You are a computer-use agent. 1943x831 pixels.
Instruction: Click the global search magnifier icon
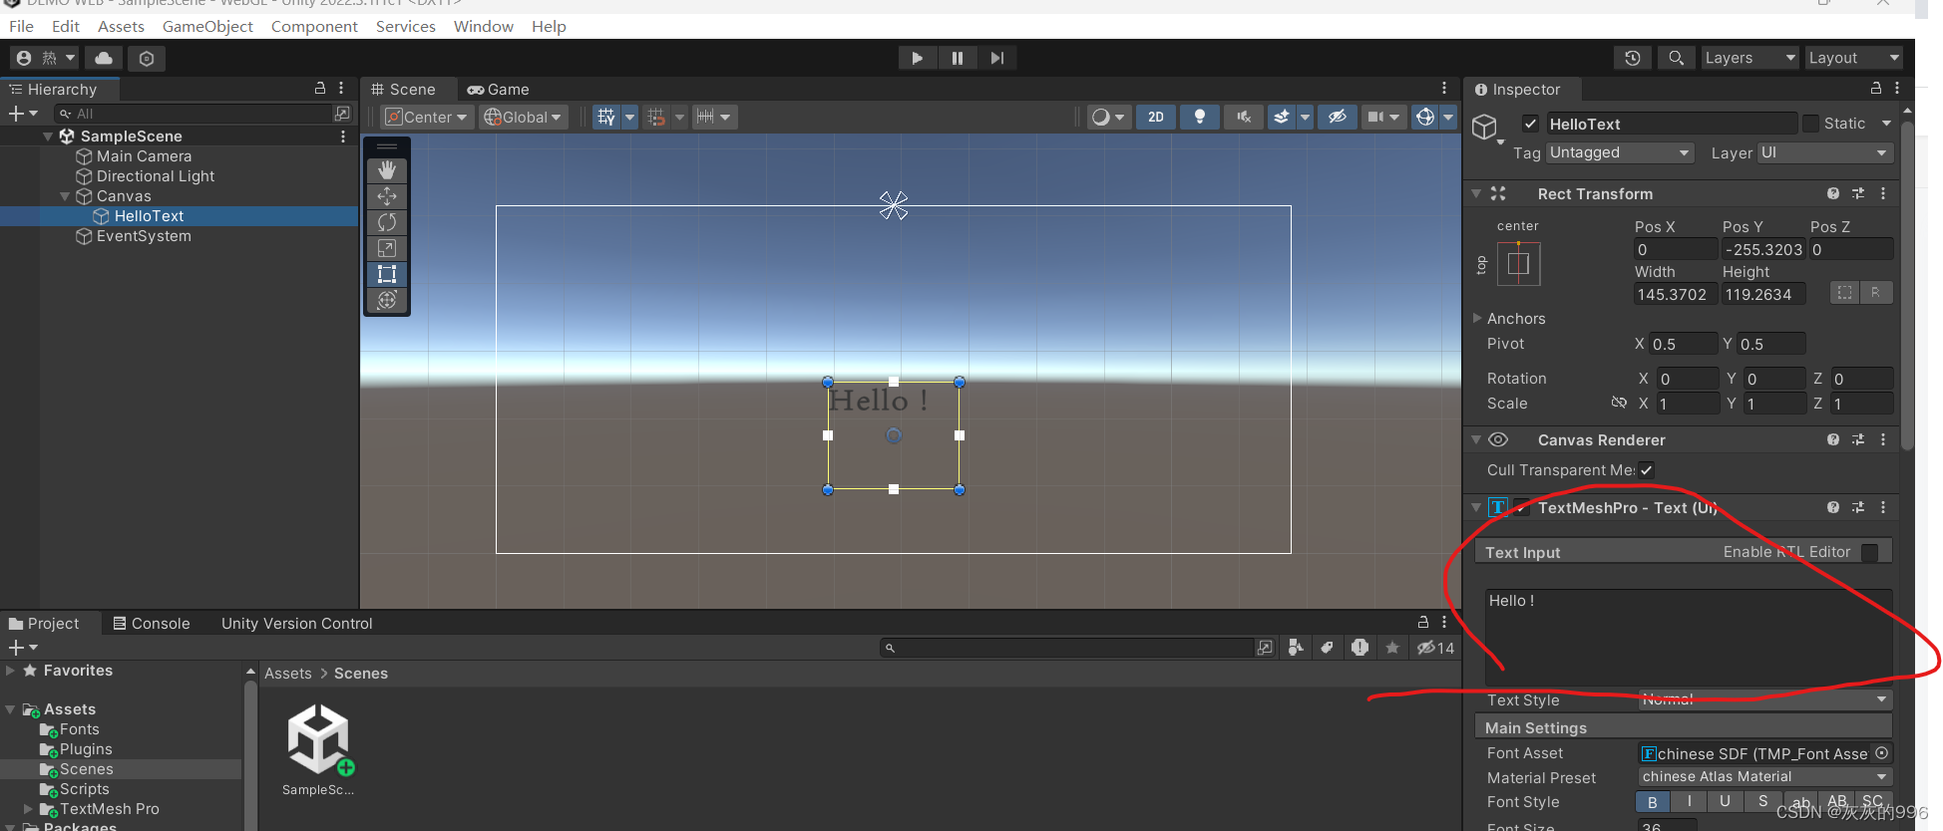(x=1677, y=58)
